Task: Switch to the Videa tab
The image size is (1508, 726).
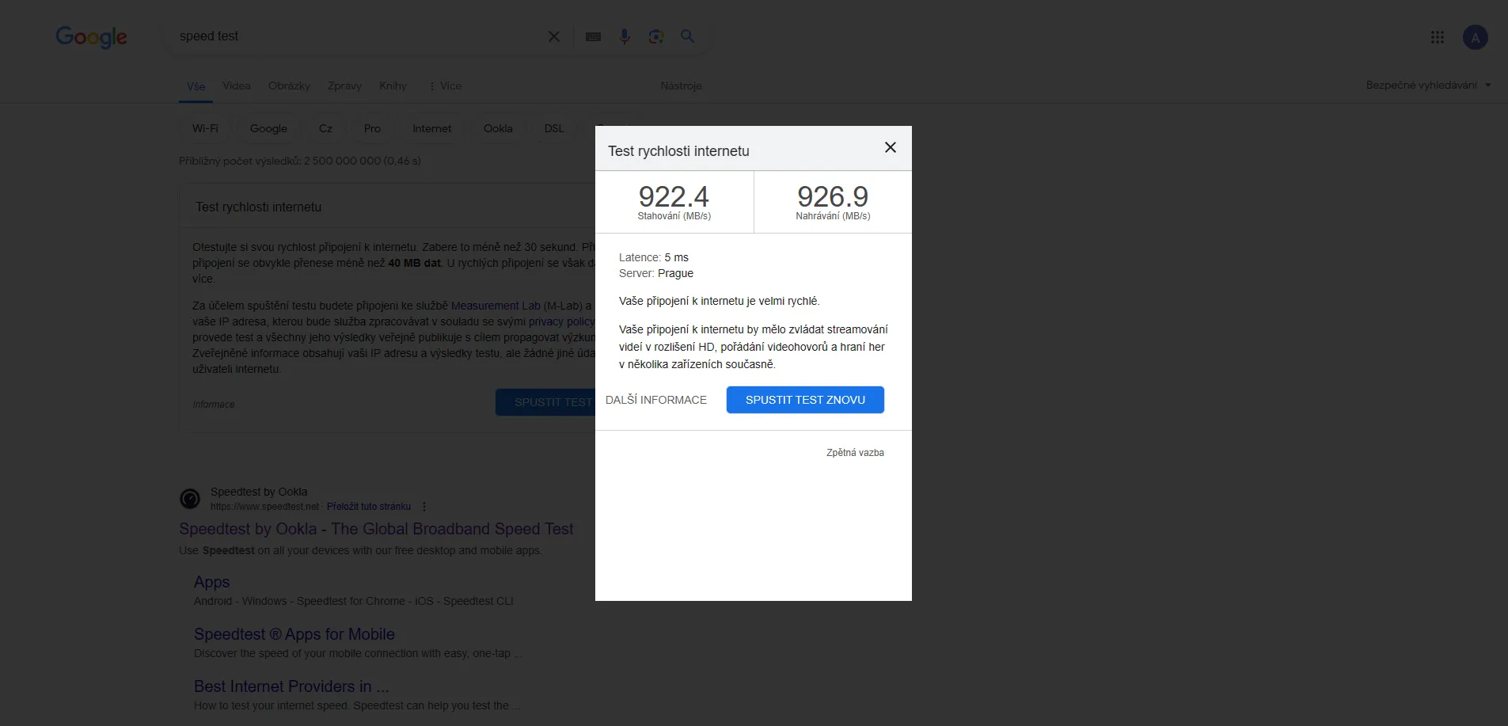Action: point(237,86)
